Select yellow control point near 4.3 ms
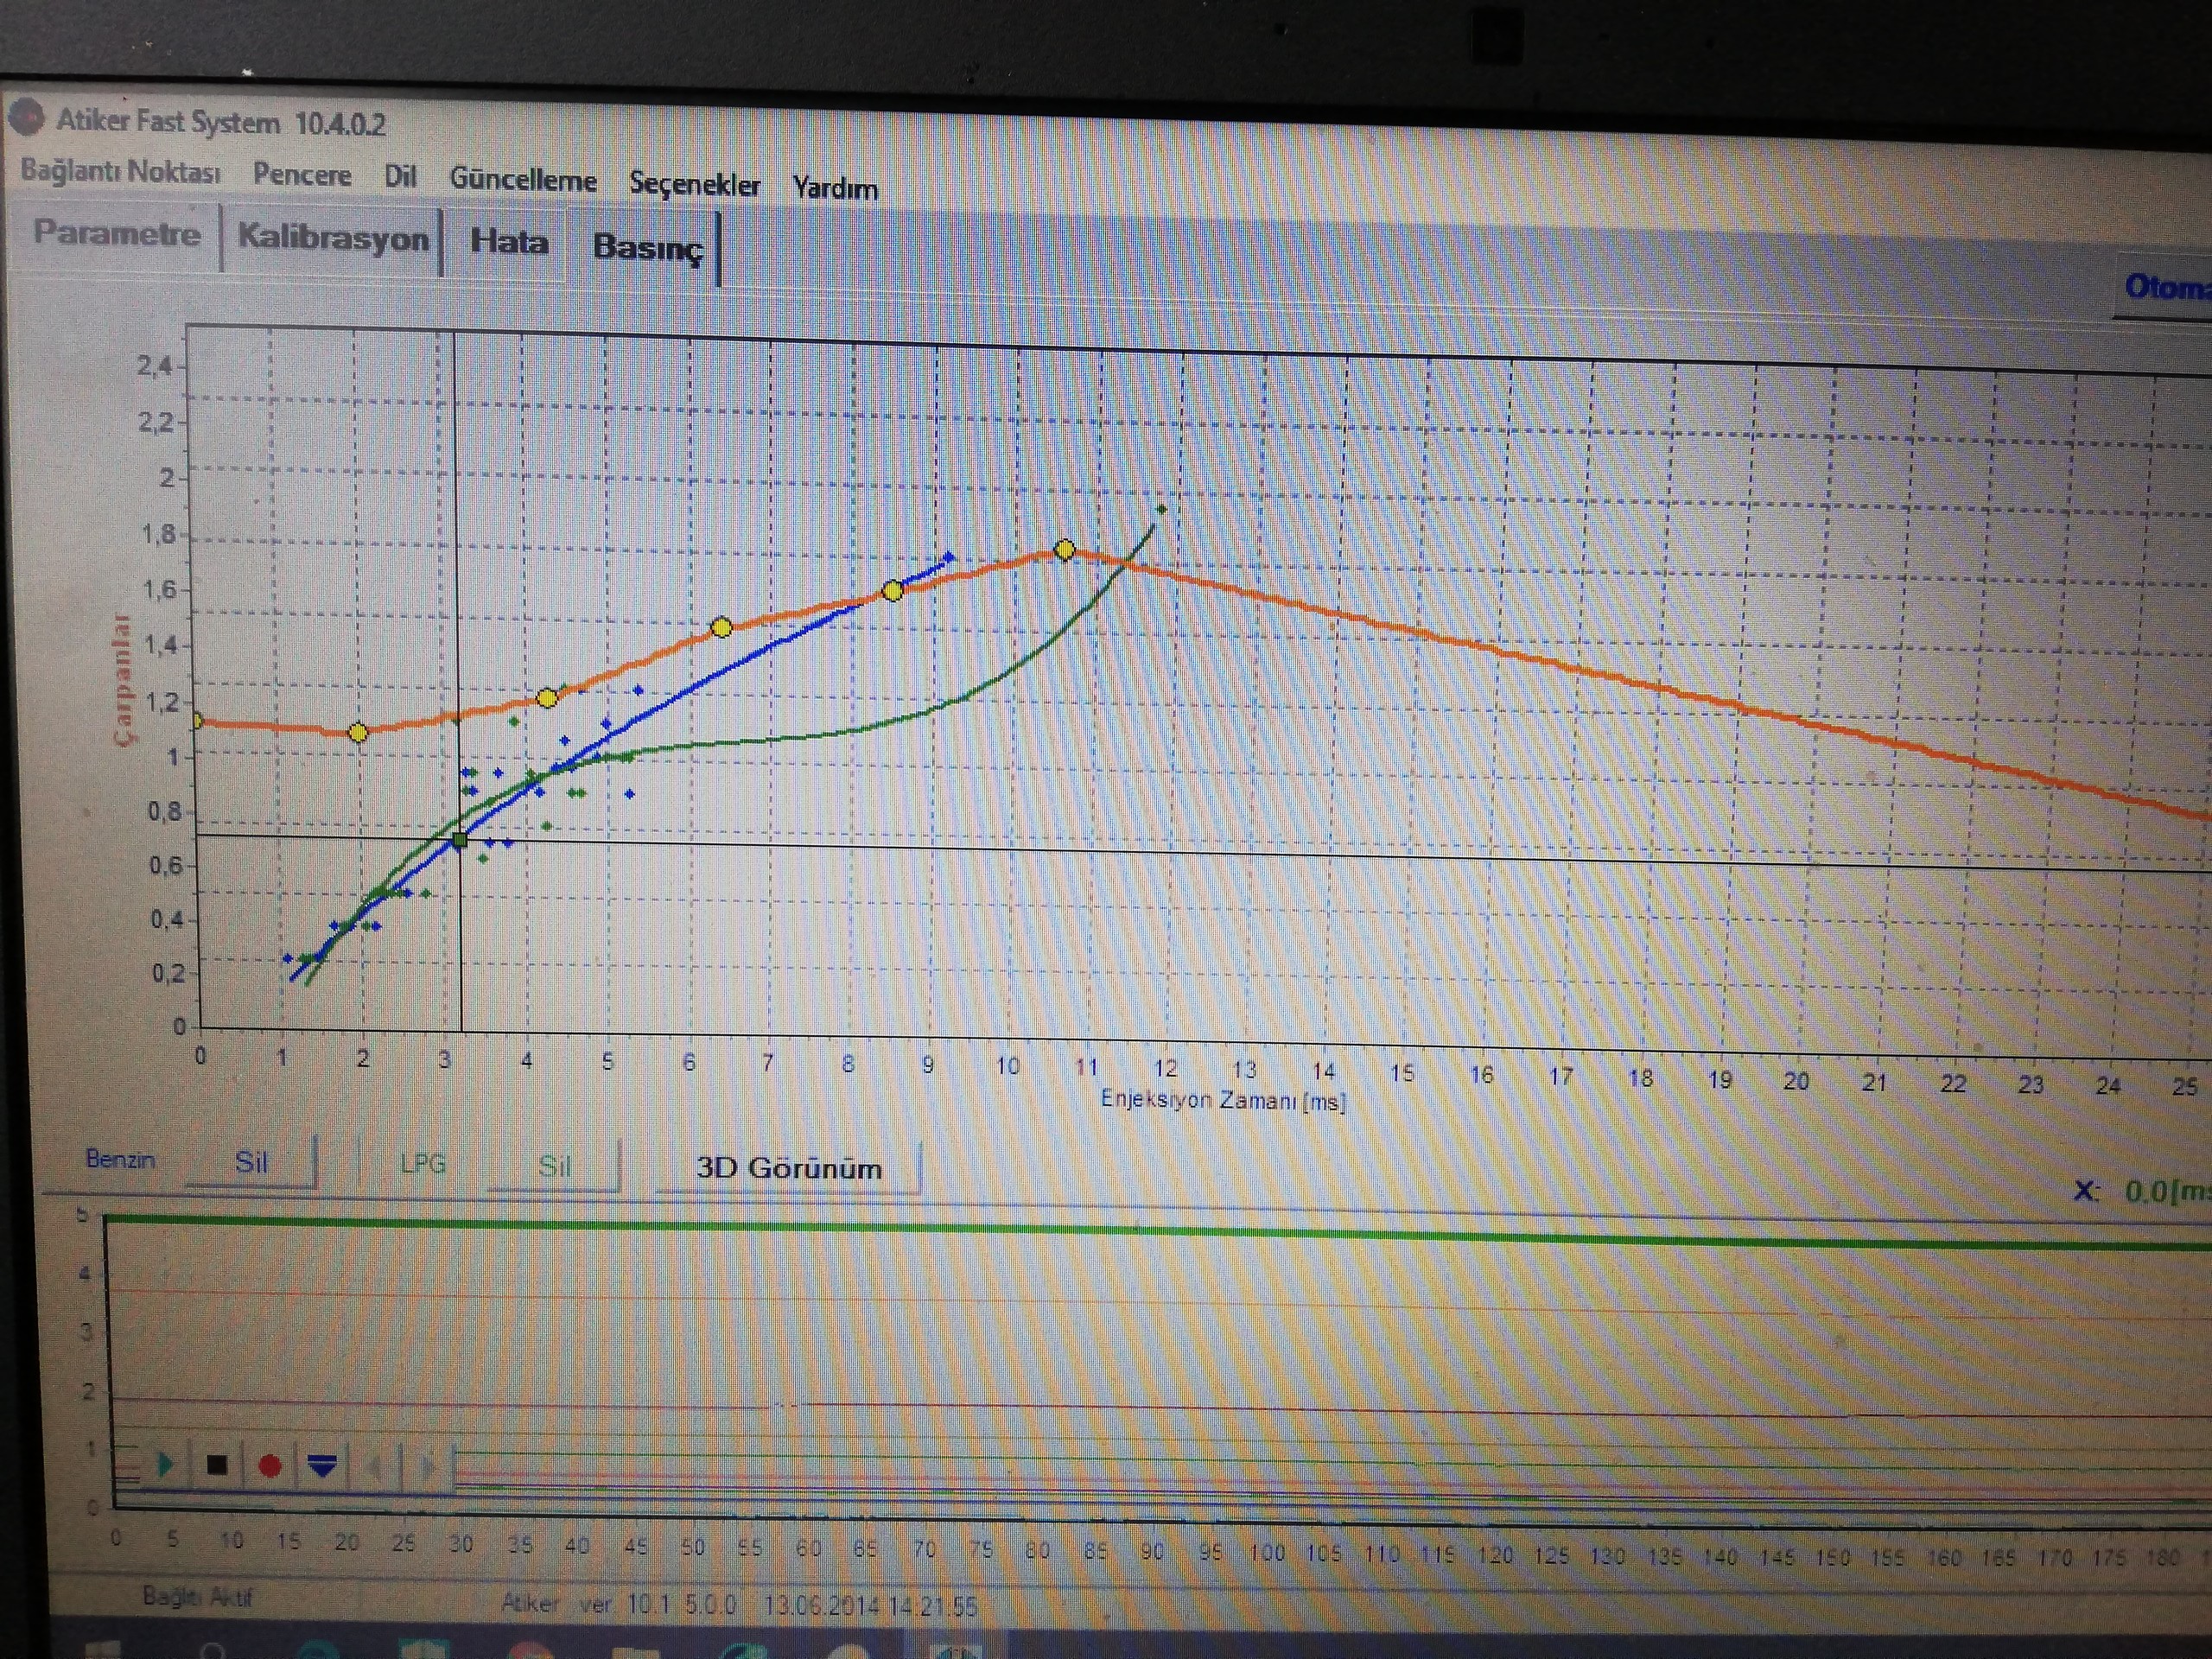This screenshot has height=1659, width=2212. coord(547,698)
